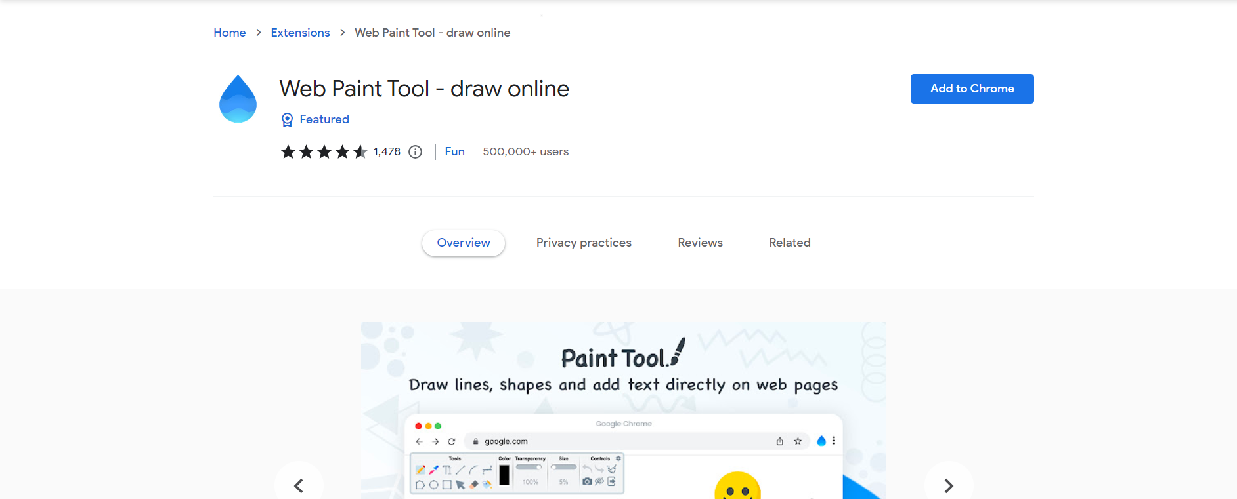1237x499 pixels.
Task: Go to the Related tab
Action: [x=790, y=243]
